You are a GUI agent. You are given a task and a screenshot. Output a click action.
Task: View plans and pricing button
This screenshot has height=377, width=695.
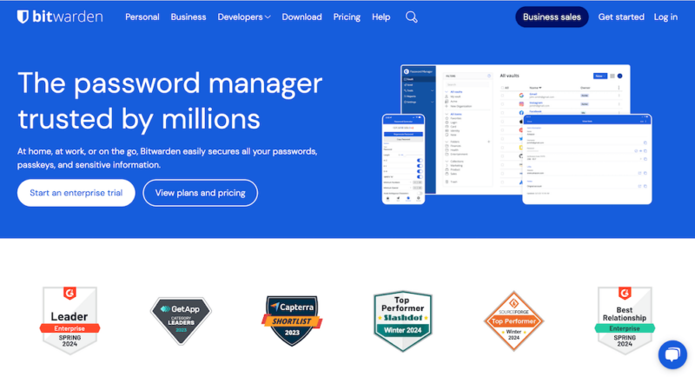tap(201, 193)
